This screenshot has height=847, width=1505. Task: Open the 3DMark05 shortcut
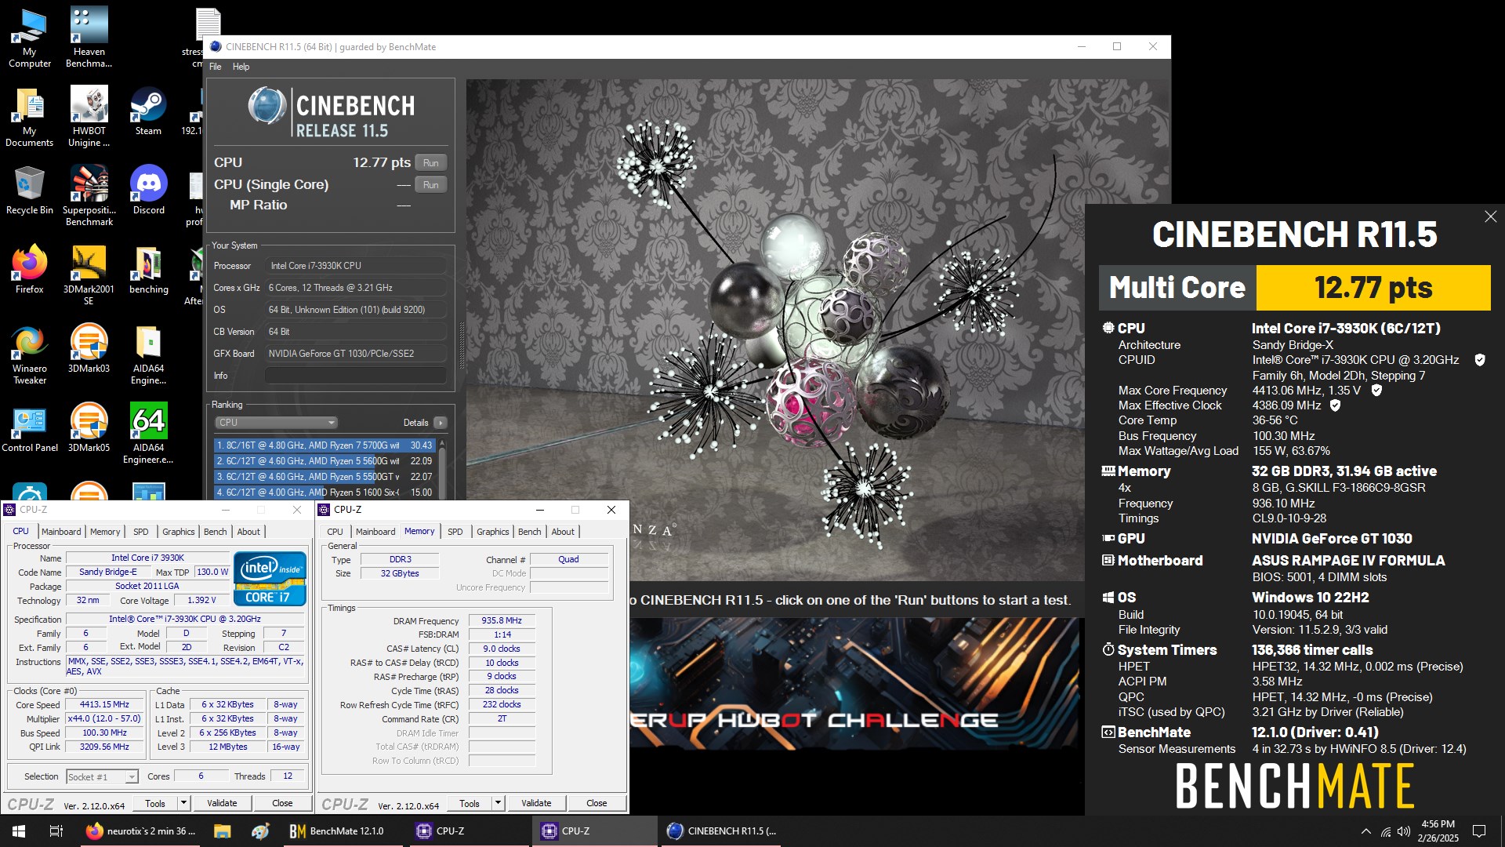[x=89, y=427]
